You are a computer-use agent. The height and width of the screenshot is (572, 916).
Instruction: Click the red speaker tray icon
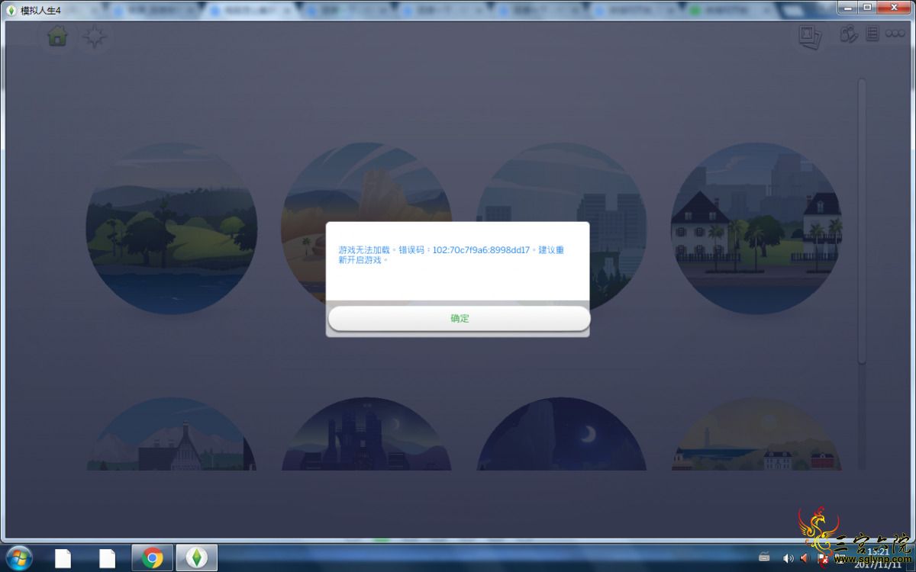coord(805,558)
